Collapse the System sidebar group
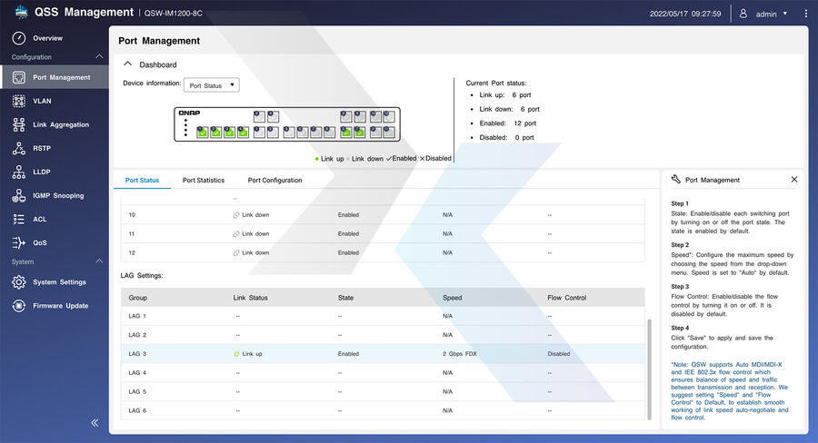The width and height of the screenshot is (818, 443). click(x=100, y=262)
